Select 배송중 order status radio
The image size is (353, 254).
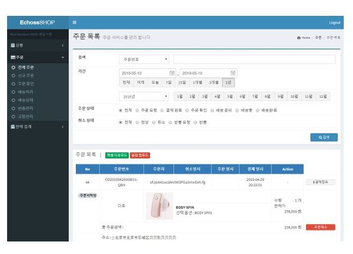tap(237, 110)
